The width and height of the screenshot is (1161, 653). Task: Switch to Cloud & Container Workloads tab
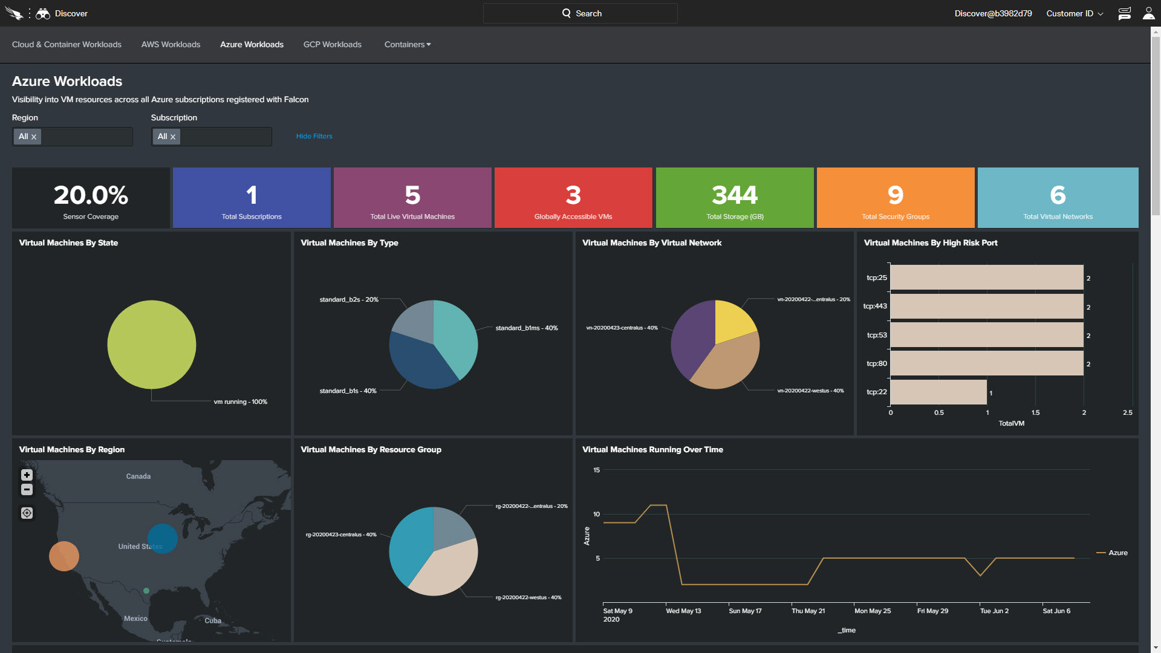[67, 44]
